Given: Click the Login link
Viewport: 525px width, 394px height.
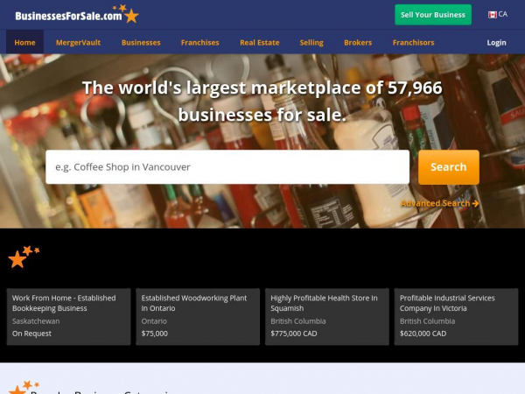Looking at the screenshot, I should pos(496,43).
